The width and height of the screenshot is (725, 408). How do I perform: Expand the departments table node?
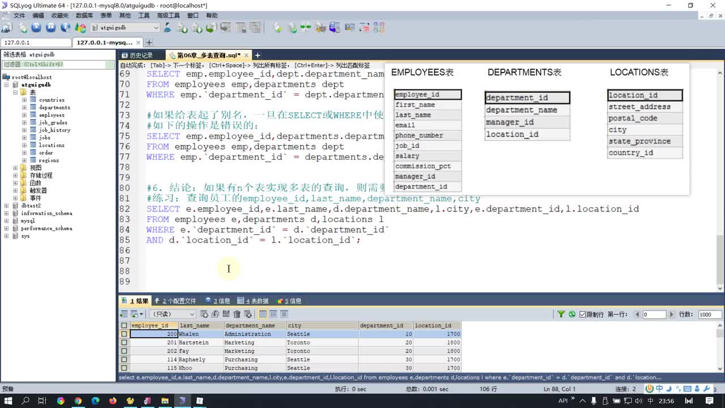pyautogui.click(x=24, y=108)
